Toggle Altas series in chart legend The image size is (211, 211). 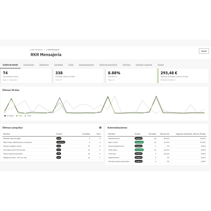pos(28,116)
